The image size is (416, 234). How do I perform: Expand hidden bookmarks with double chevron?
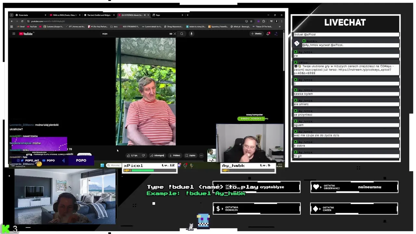pyautogui.click(x=280, y=27)
